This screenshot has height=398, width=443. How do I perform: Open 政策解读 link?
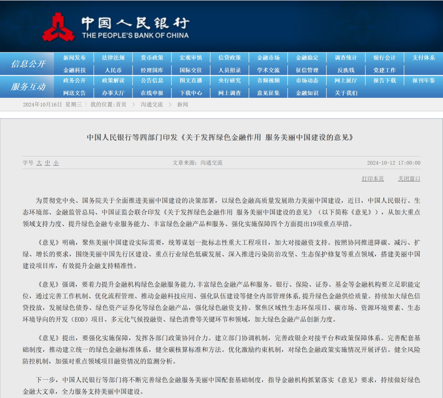113,81
